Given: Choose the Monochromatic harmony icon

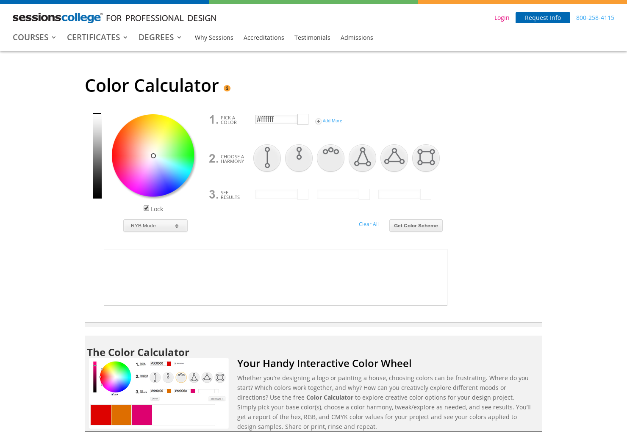Looking at the screenshot, I should pyautogui.click(x=299, y=158).
